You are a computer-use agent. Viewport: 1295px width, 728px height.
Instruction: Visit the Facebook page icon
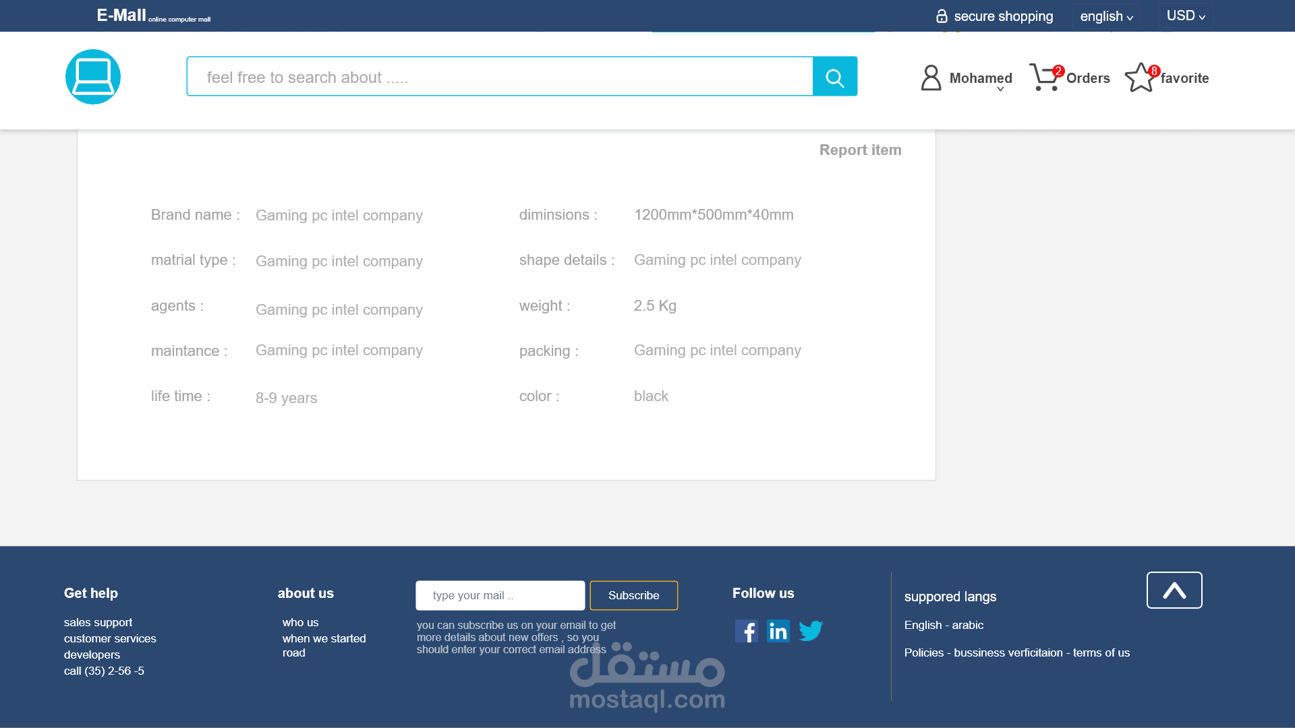point(746,631)
